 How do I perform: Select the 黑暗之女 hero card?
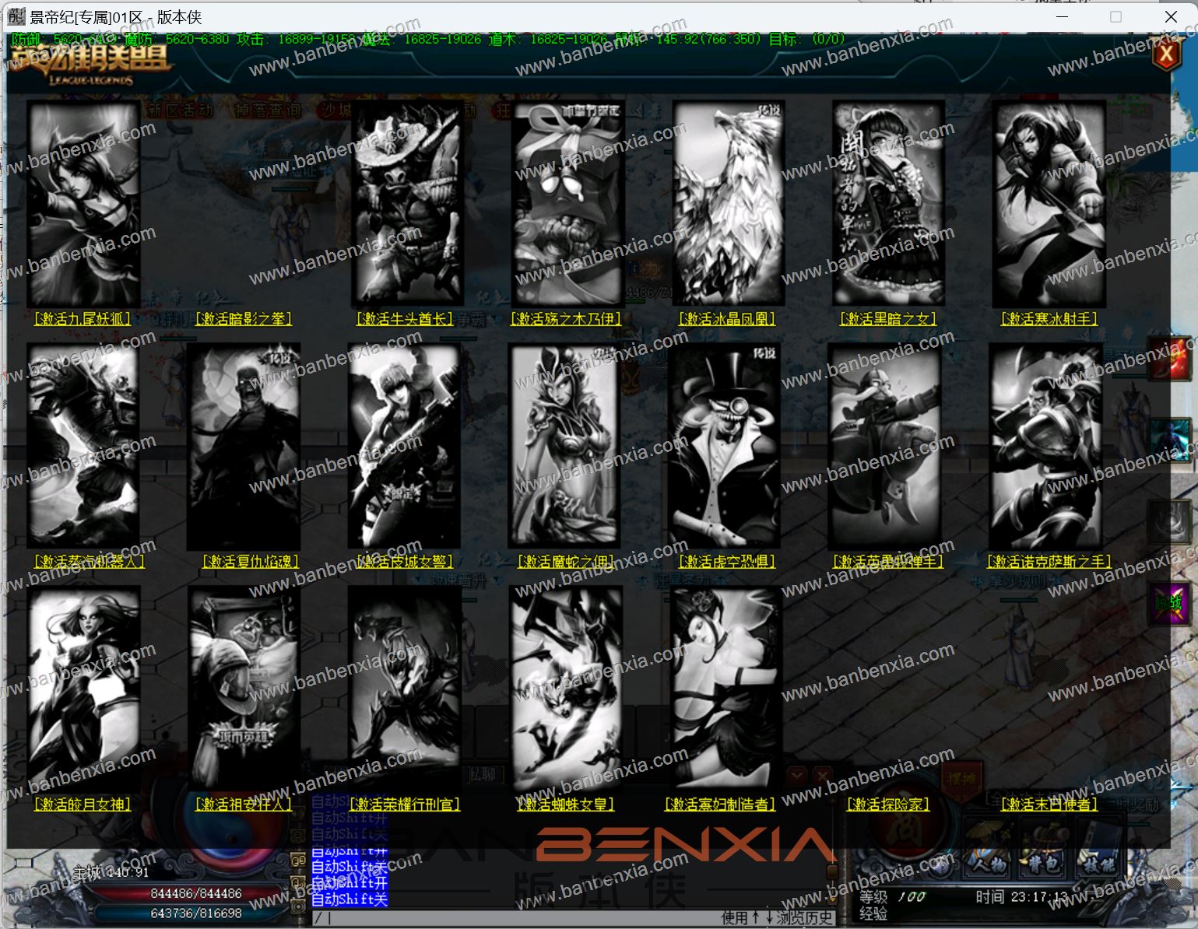coord(889,202)
